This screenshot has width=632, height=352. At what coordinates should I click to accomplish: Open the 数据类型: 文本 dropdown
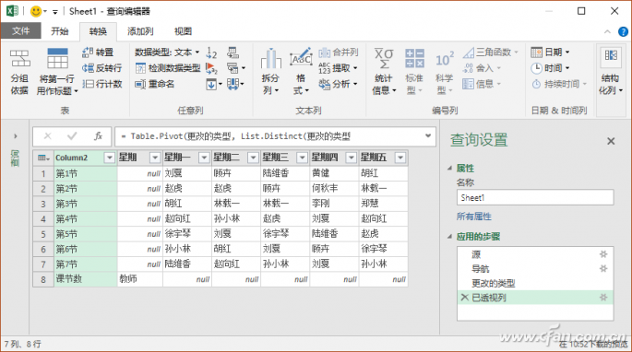point(167,53)
